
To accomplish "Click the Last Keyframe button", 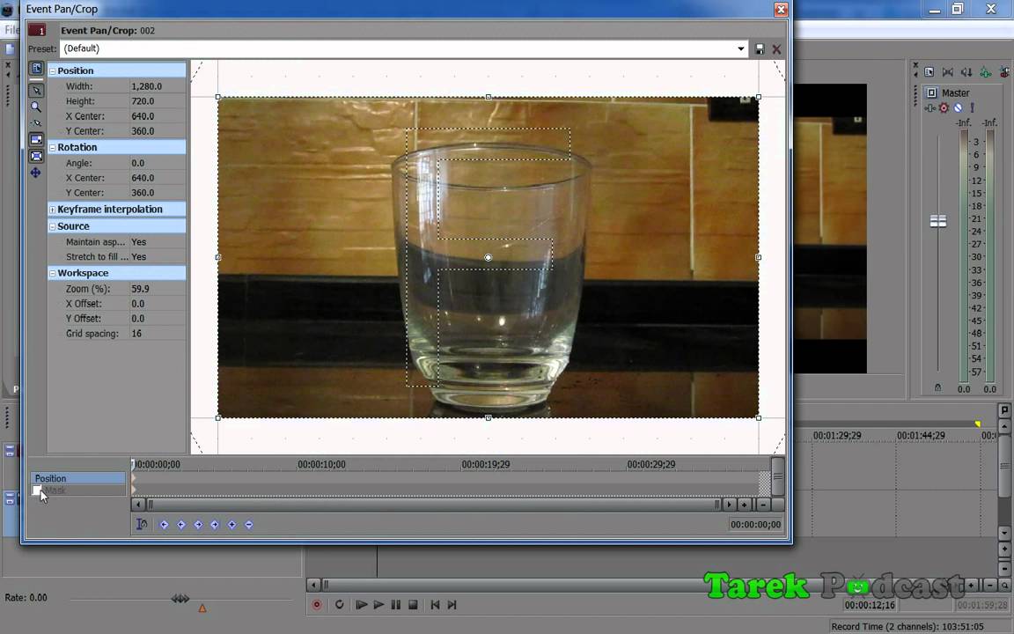I will (215, 525).
